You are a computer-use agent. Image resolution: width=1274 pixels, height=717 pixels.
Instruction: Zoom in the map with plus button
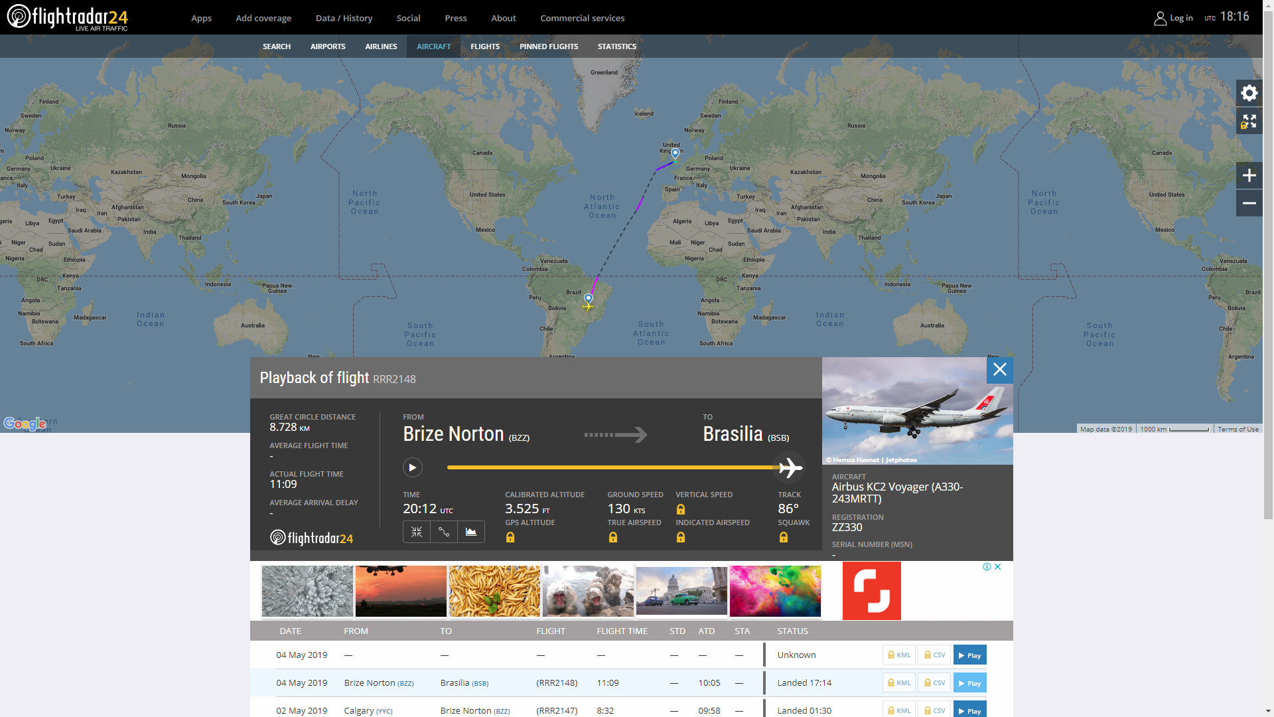pyautogui.click(x=1249, y=175)
